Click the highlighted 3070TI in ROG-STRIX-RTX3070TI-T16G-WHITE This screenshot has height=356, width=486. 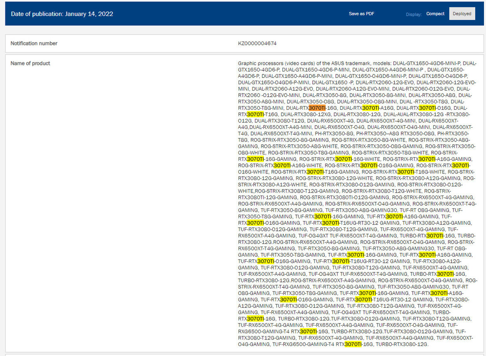tap(406, 172)
